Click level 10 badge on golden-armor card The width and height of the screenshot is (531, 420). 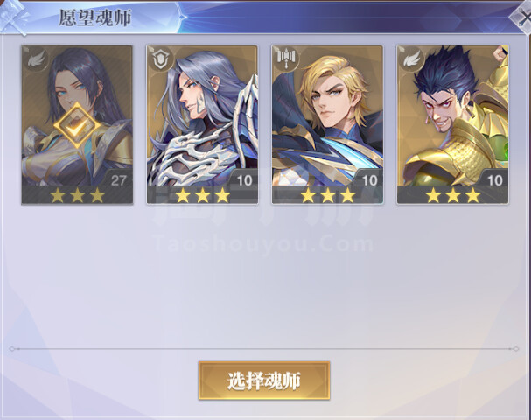[x=495, y=179]
